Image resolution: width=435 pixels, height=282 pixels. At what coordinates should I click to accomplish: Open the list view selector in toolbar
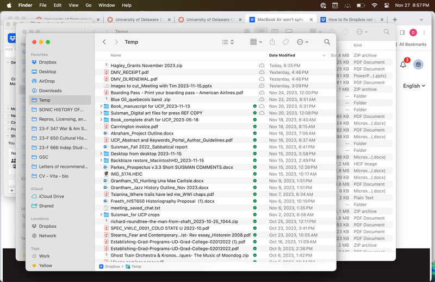228,42
